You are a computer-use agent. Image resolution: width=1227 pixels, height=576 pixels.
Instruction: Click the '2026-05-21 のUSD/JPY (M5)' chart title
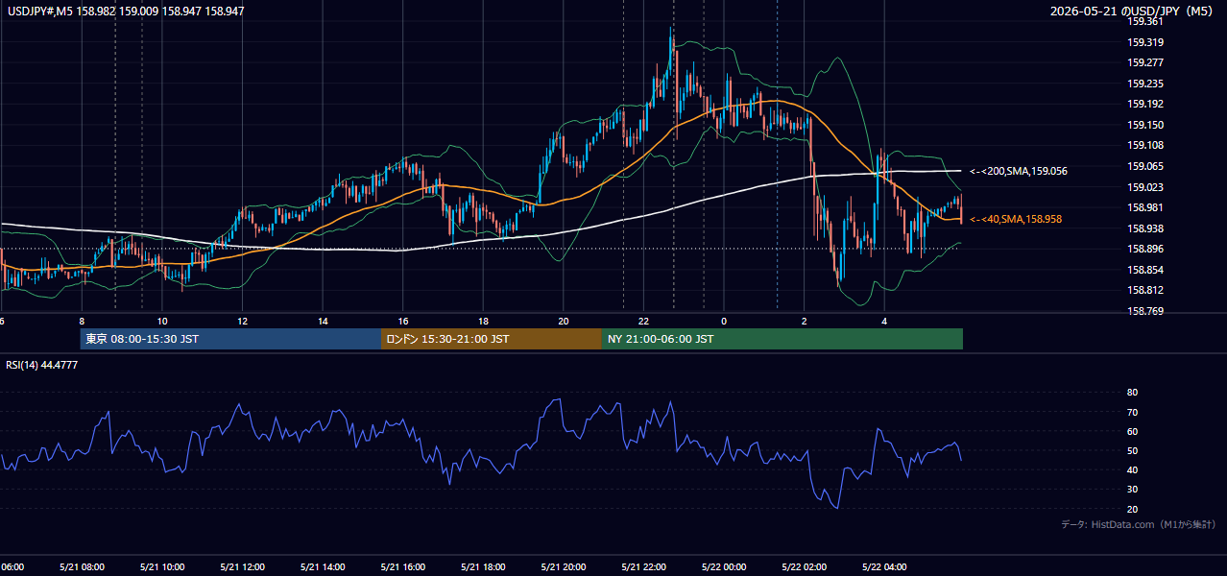(1132, 11)
